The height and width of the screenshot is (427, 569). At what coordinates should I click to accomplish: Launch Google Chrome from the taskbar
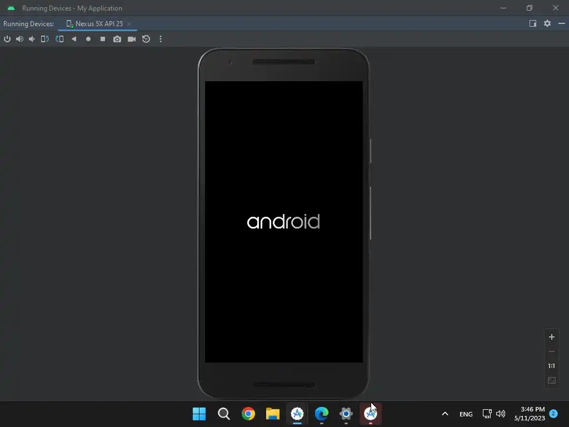[248, 414]
